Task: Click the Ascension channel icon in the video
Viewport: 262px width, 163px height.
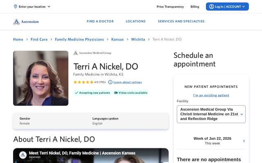Action: point(23,155)
